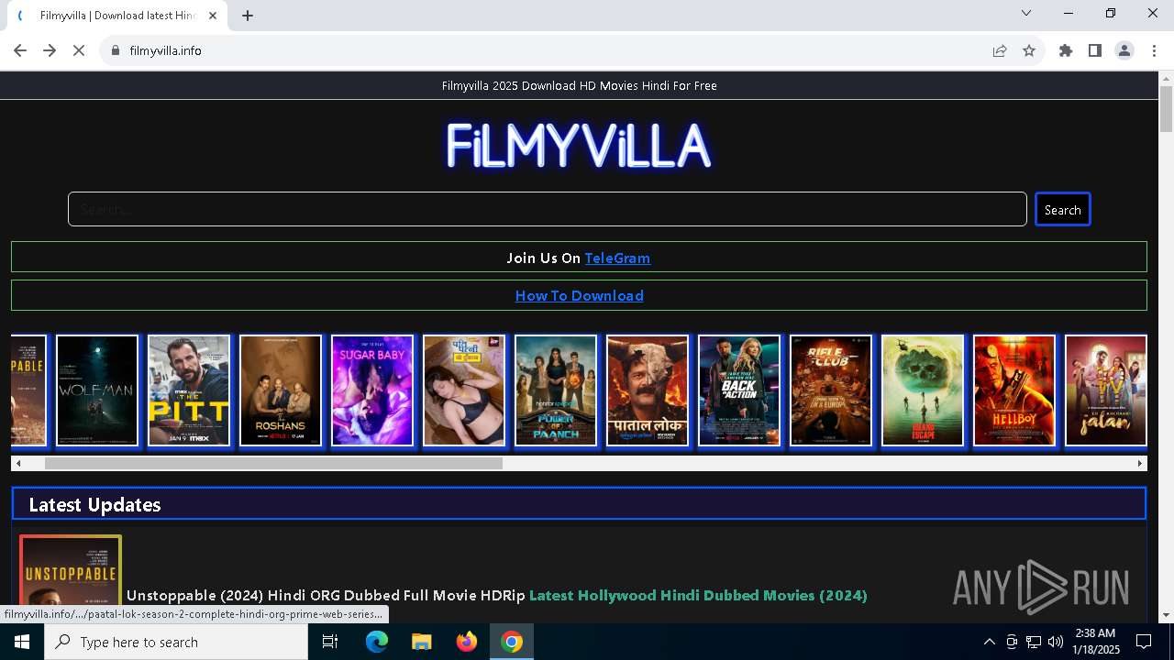Click the page vertical scrollbar thumb
Viewport: 1174px width, 660px height.
(1166, 110)
